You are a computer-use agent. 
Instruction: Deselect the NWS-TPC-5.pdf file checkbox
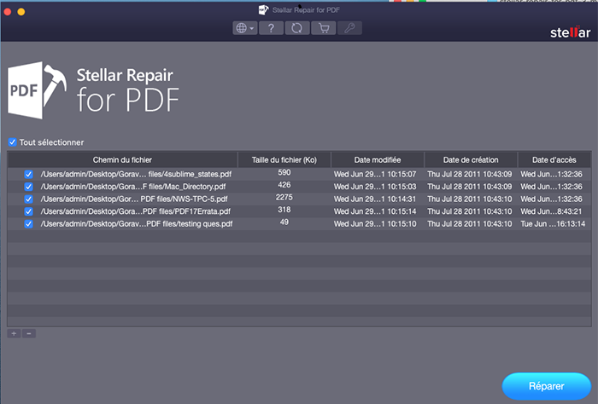(x=28, y=199)
